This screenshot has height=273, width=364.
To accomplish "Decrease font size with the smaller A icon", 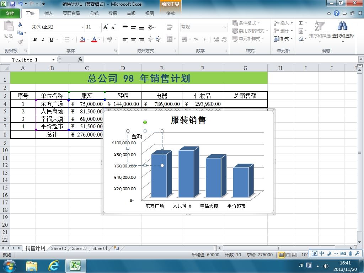I will pos(113,27).
